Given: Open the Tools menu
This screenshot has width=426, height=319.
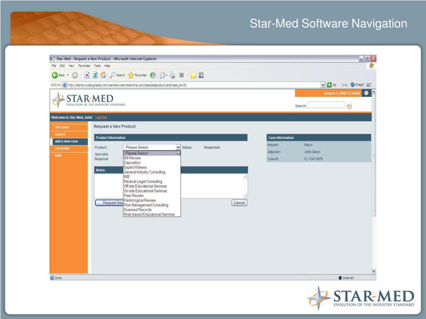Looking at the screenshot, I should 97,66.
